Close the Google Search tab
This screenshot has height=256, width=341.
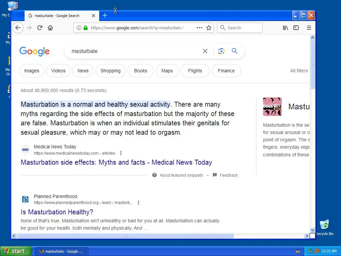(x=94, y=16)
